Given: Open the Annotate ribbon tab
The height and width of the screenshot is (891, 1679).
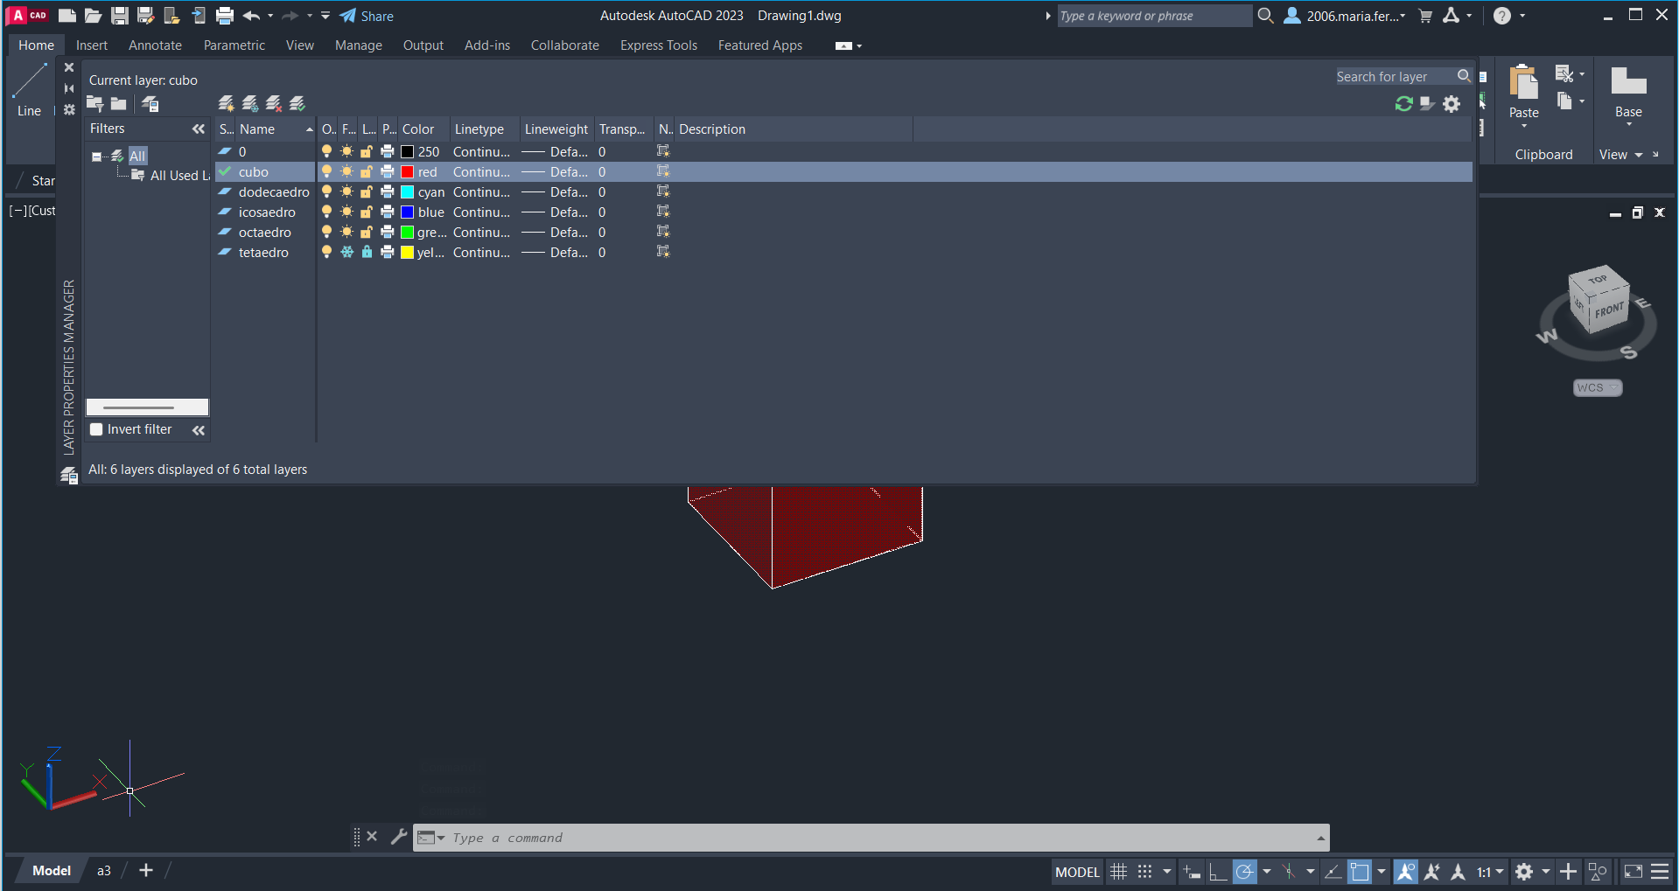Looking at the screenshot, I should [x=155, y=45].
